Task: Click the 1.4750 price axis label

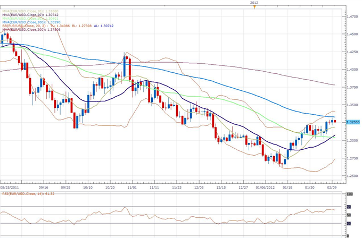Action: point(352,16)
